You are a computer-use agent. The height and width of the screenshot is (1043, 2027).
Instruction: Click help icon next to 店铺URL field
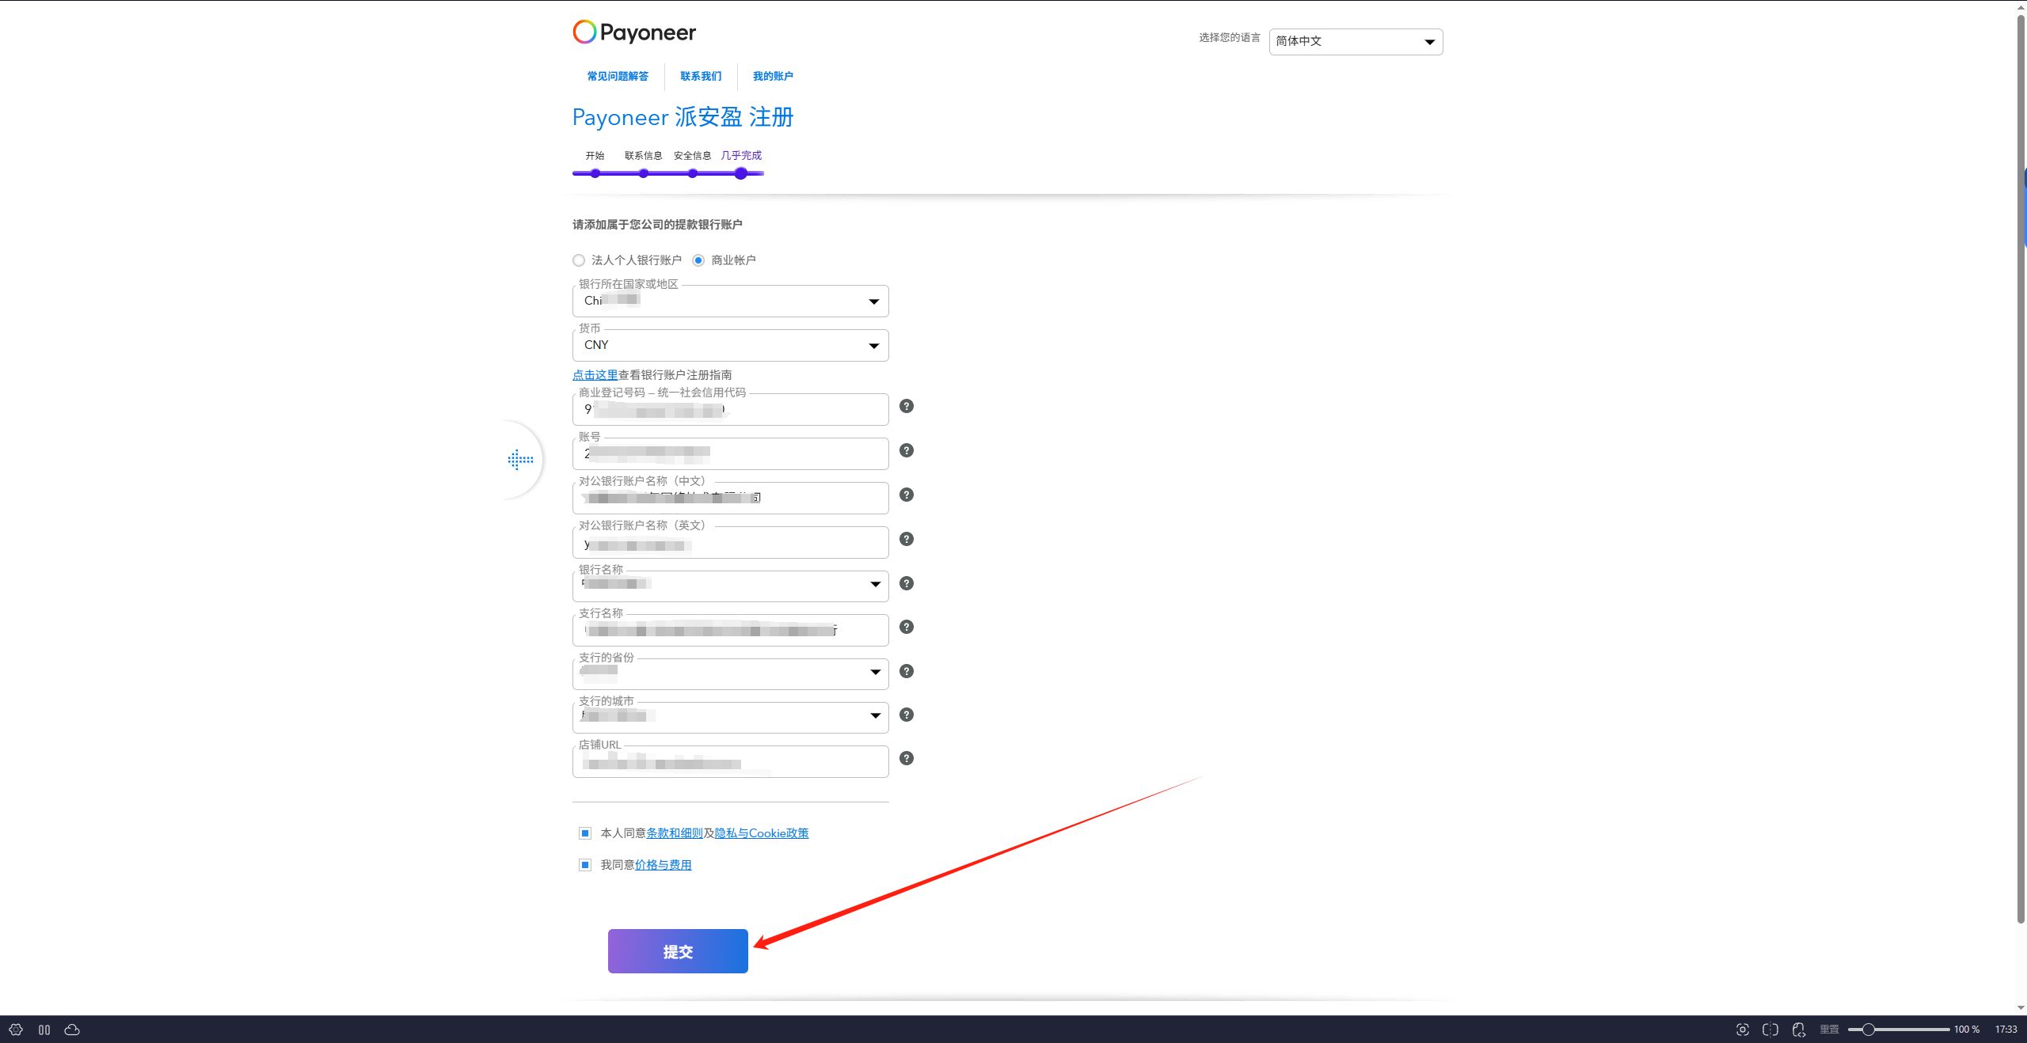click(x=907, y=758)
